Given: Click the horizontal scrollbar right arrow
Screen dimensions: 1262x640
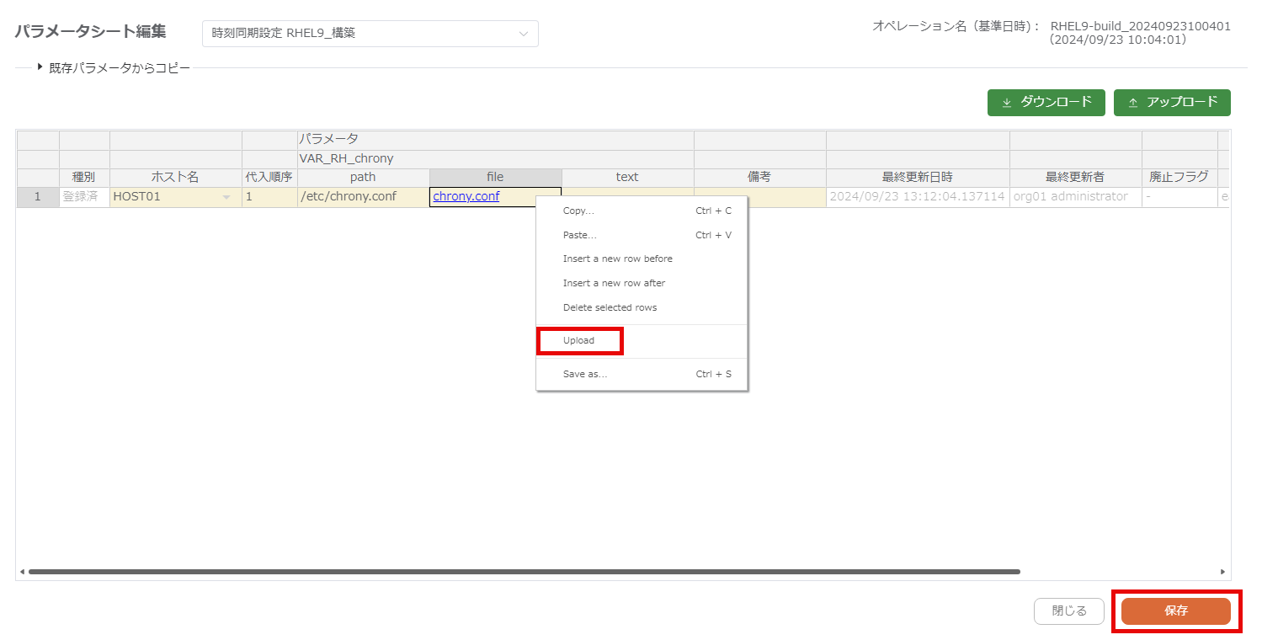Looking at the screenshot, I should 1222,572.
